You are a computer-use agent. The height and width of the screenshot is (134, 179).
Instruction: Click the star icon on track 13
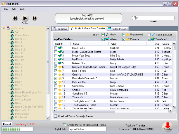click(60, 94)
